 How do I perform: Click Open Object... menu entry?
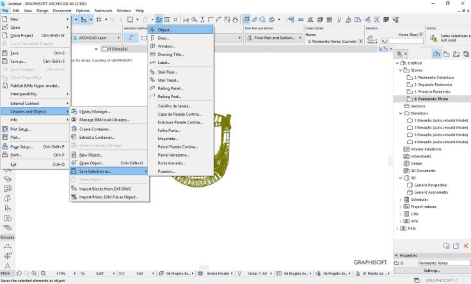tap(109, 163)
